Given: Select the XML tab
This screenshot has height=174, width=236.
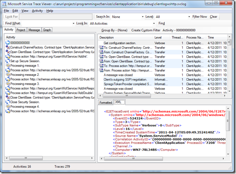Looking at the screenshot, I should (x=119, y=102).
